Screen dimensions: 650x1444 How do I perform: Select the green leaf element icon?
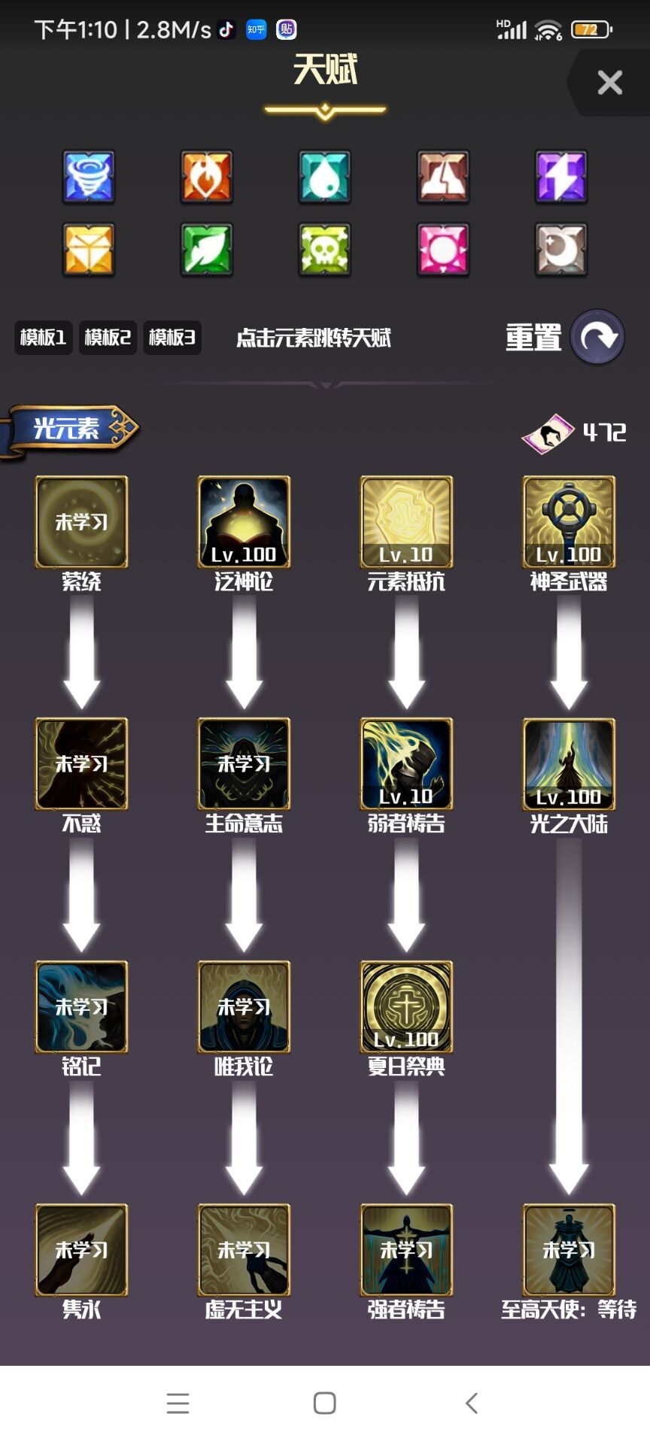click(x=207, y=250)
